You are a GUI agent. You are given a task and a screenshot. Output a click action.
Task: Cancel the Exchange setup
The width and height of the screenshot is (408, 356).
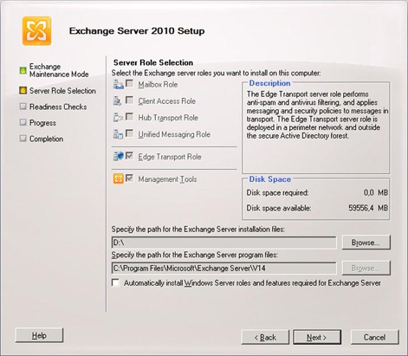click(x=374, y=337)
